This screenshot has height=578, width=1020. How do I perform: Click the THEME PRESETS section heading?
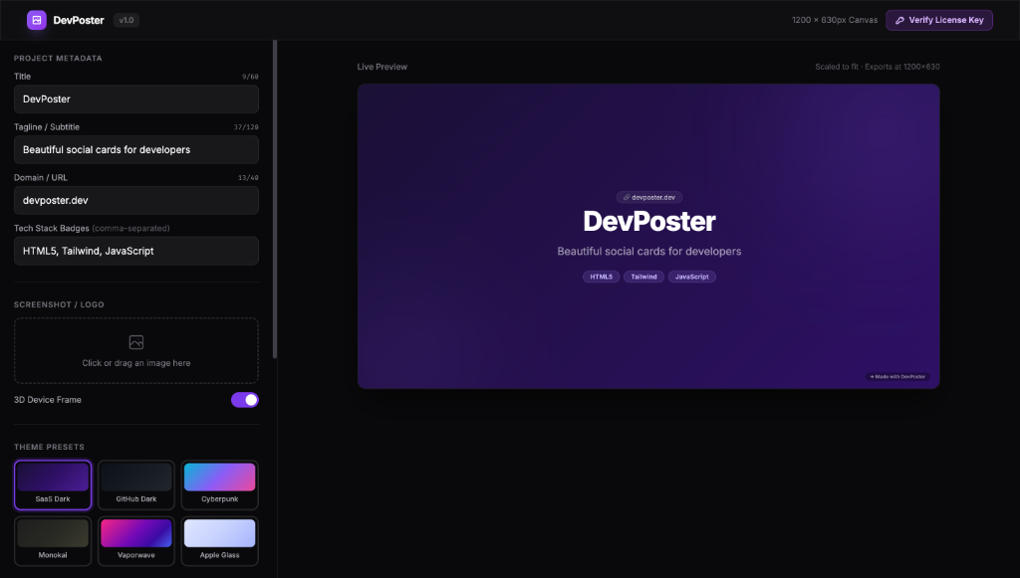(x=50, y=447)
